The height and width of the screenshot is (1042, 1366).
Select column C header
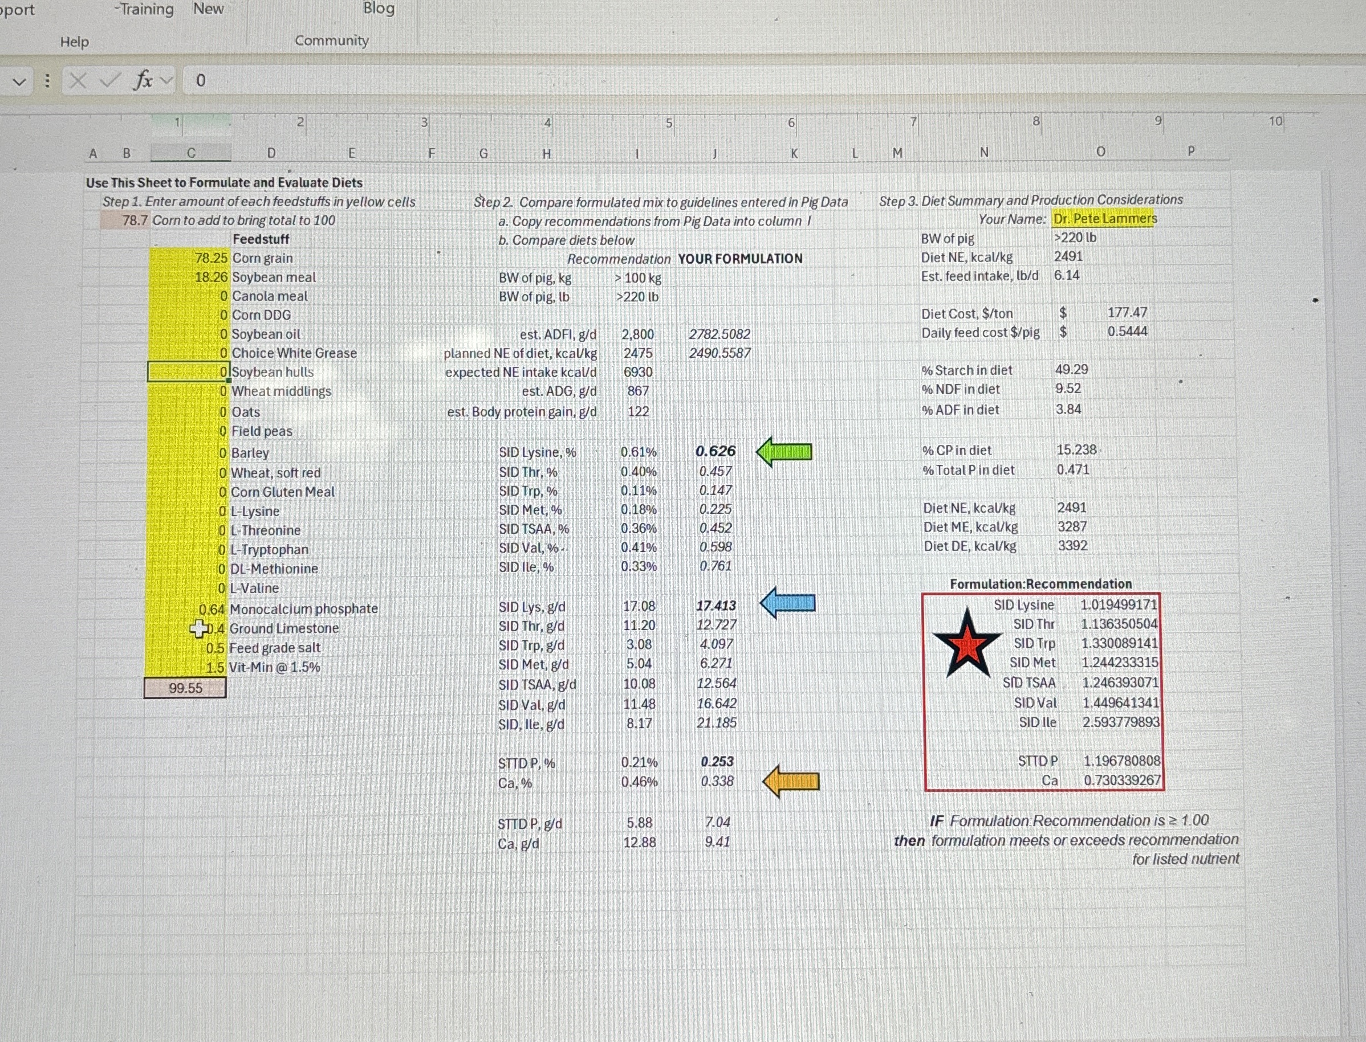[191, 153]
